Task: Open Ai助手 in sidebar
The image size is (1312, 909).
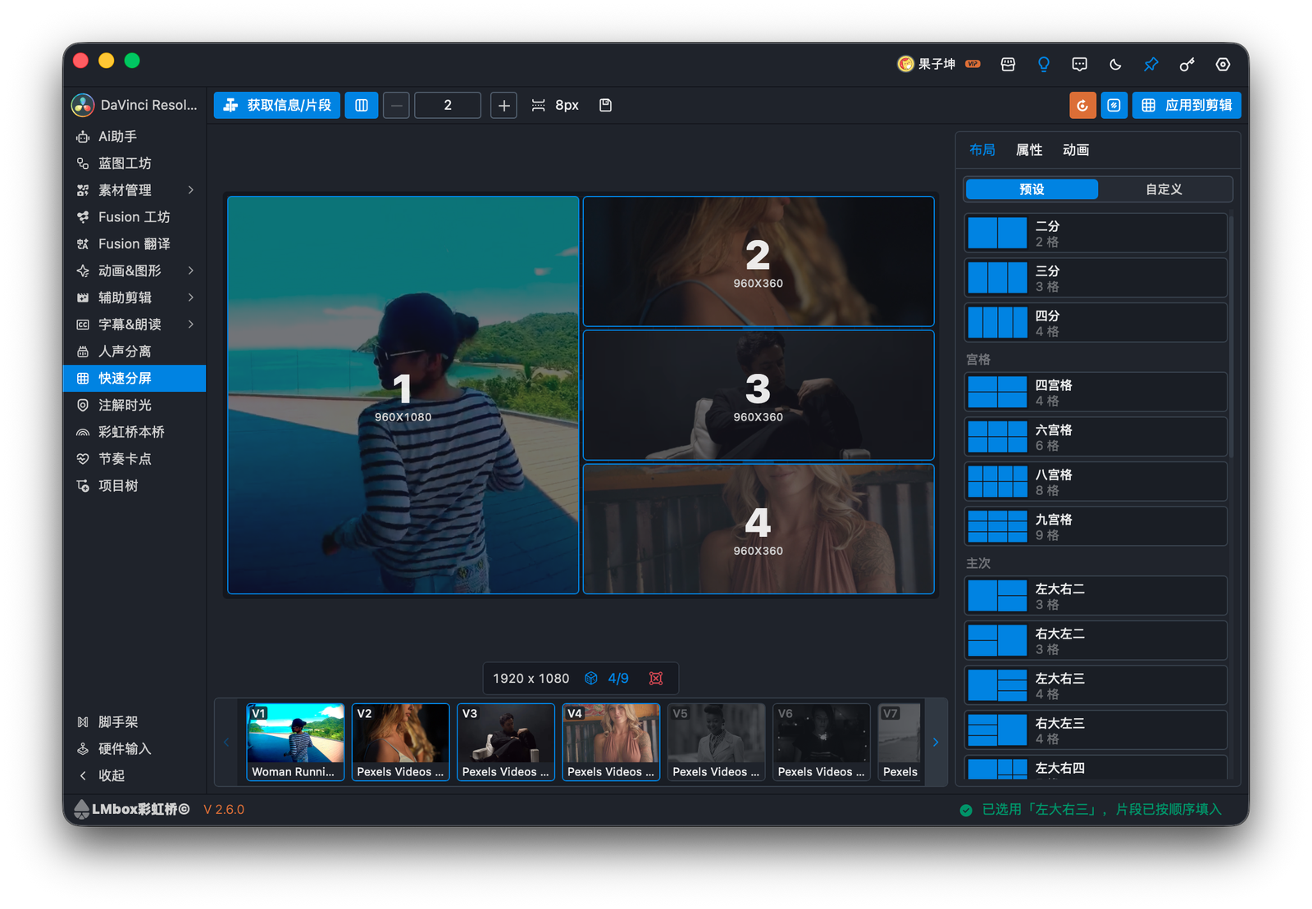Action: point(135,136)
